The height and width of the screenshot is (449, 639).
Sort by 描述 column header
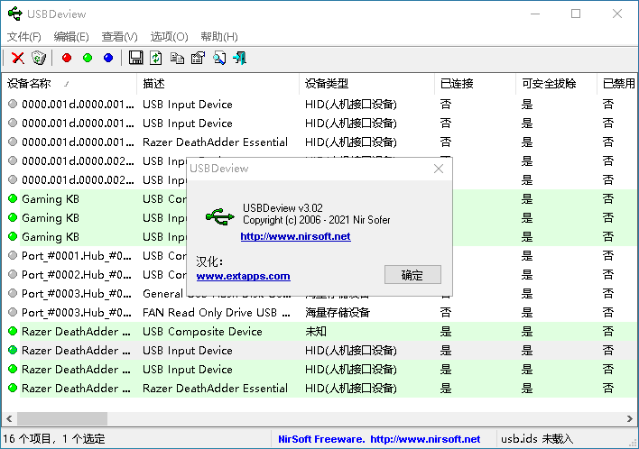pyautogui.click(x=218, y=84)
